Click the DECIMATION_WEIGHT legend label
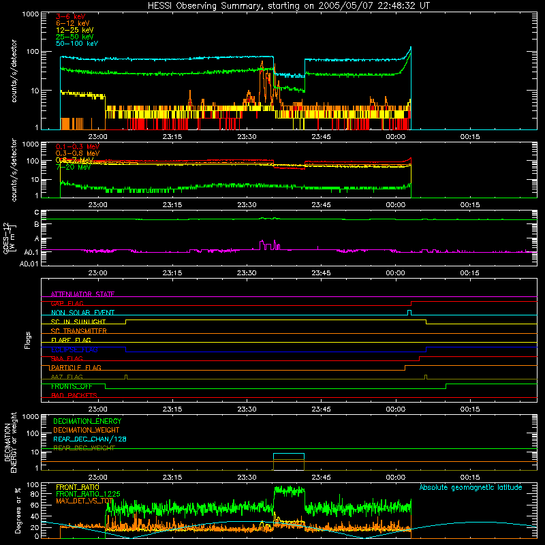 point(86,430)
